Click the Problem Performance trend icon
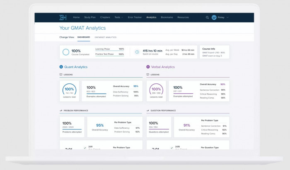Viewport: 290px width, 170px height. (x=61, y=111)
